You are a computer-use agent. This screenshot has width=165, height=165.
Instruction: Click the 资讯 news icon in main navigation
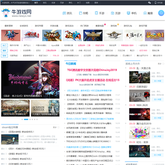[64, 13]
